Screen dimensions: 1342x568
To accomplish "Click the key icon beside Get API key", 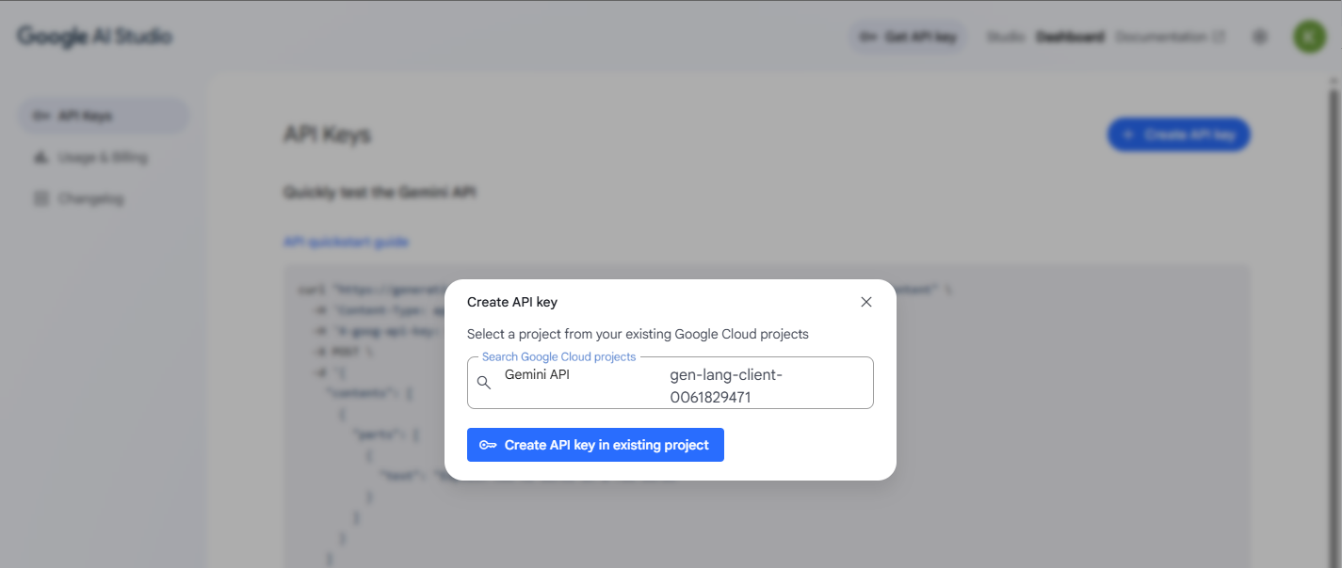I will point(867,37).
